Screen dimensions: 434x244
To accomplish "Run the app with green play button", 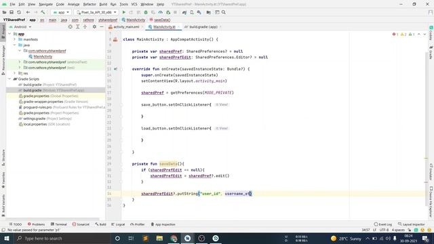I will point(124,12).
